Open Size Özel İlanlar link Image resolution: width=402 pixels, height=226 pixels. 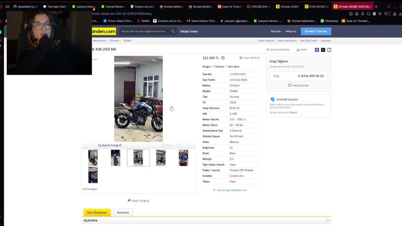click(309, 41)
